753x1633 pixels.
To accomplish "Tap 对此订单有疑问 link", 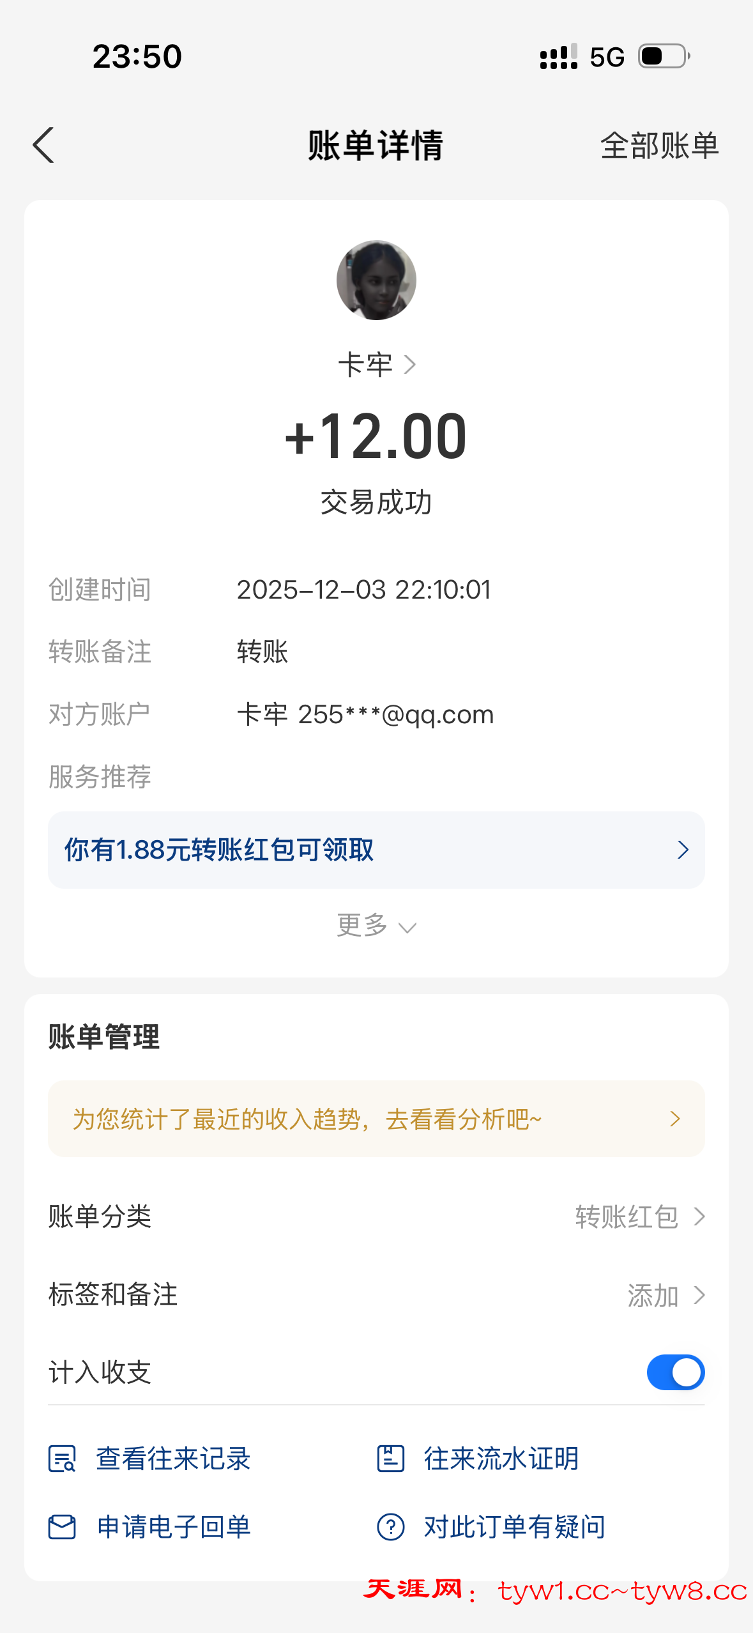I will point(514,1527).
